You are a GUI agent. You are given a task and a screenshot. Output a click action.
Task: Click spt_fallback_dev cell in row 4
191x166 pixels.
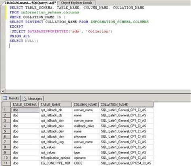click(56, 126)
